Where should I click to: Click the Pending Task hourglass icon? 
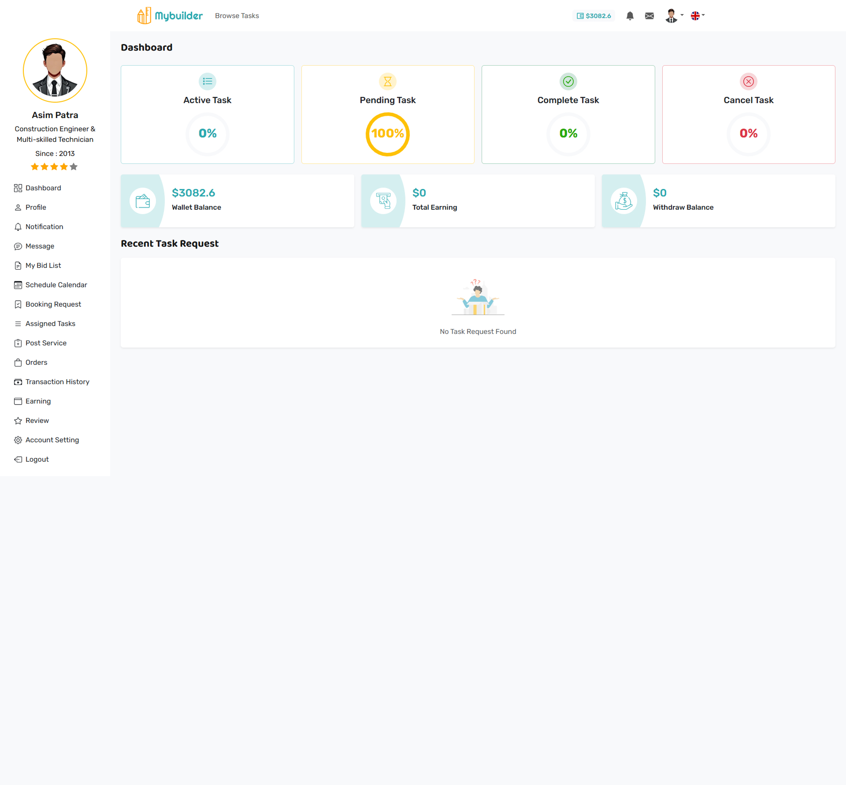387,81
